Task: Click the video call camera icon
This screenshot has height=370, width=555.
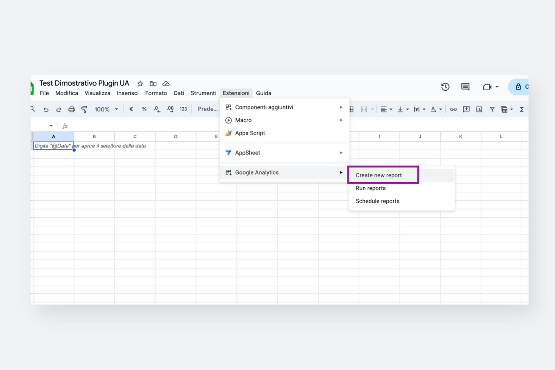Action: [x=487, y=87]
